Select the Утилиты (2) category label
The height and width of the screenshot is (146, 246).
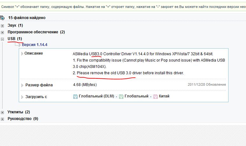[19, 112]
